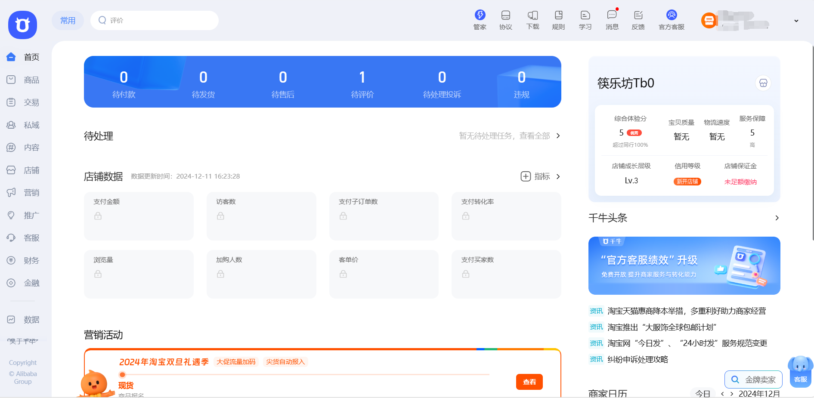
Task: Click the 浏览量 data card
Action: pos(139,274)
